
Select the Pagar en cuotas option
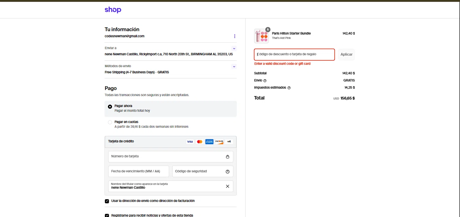click(110, 122)
